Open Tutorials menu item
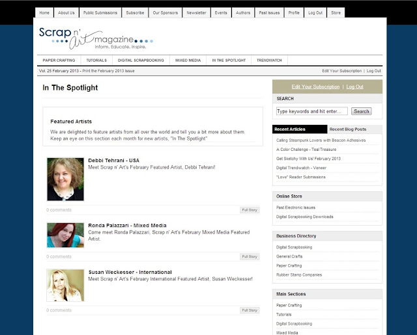Viewport: 417px width, 335px height. click(96, 60)
